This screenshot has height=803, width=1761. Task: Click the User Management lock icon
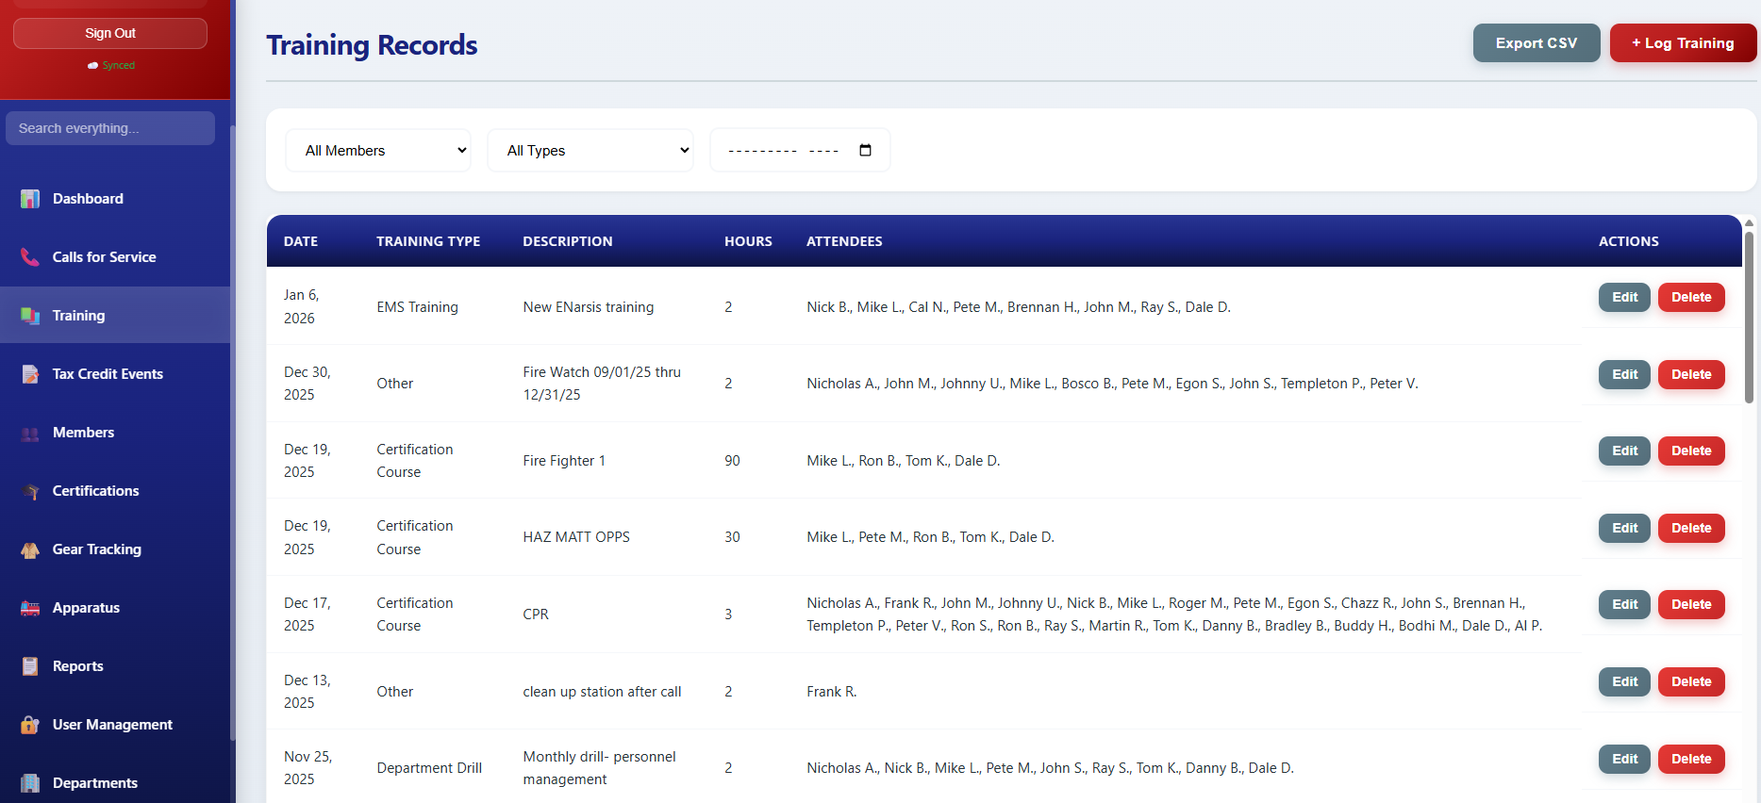30,726
